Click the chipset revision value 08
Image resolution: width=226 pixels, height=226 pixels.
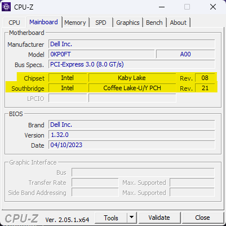click(205, 78)
